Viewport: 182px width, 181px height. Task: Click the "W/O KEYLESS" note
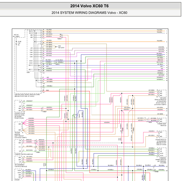[61, 47]
